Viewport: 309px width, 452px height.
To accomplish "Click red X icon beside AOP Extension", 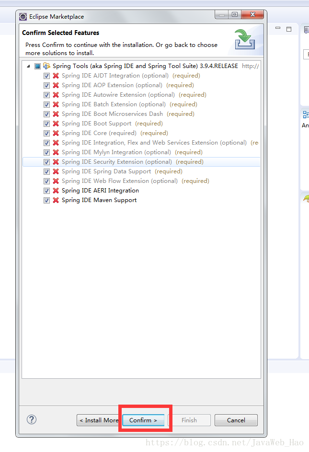I will (56, 85).
